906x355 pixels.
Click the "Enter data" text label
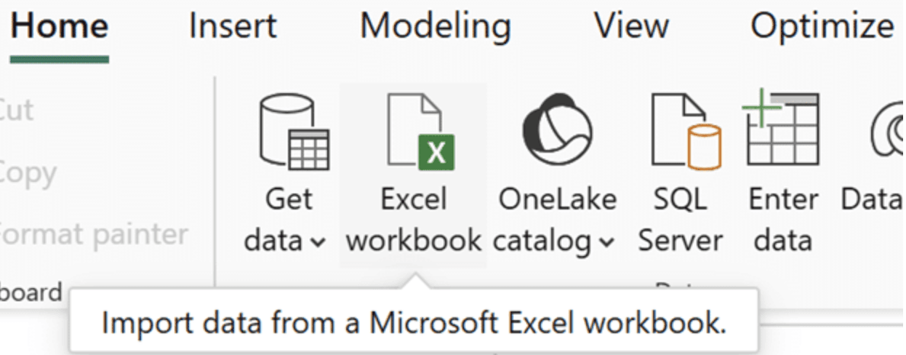coord(784,219)
